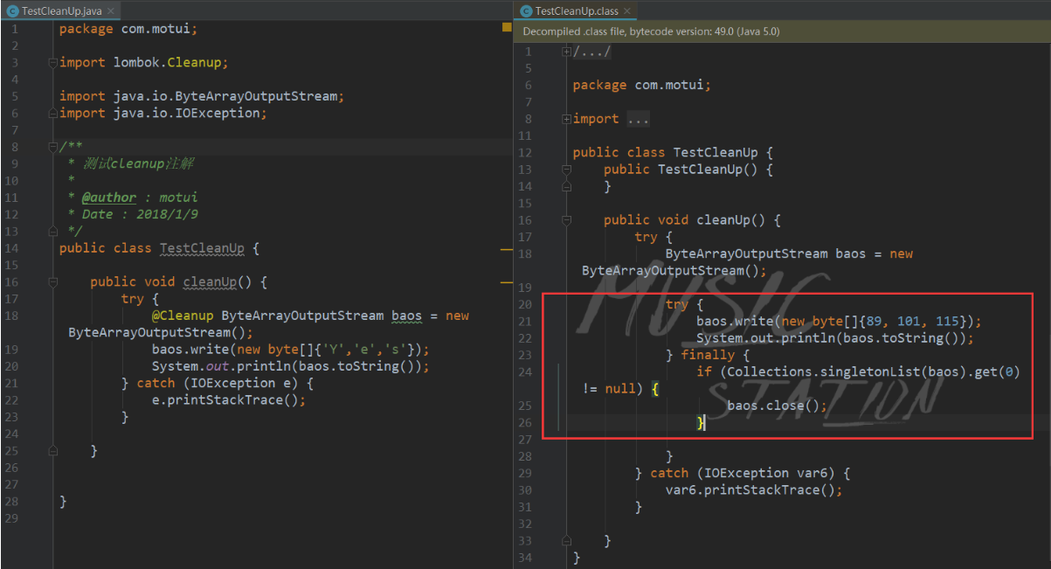Click the 'Decompiled .class file' notification banner
This screenshot has width=1051, height=569.
tap(782, 31)
